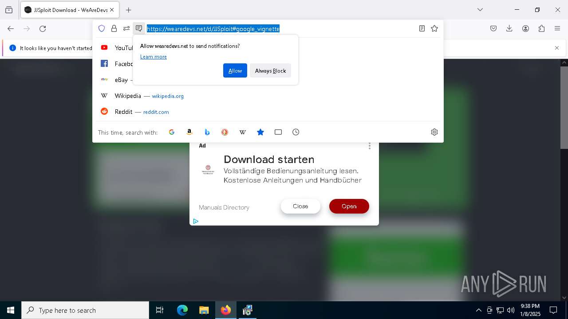
Task: Open the Learn more link
Action: pos(154,57)
